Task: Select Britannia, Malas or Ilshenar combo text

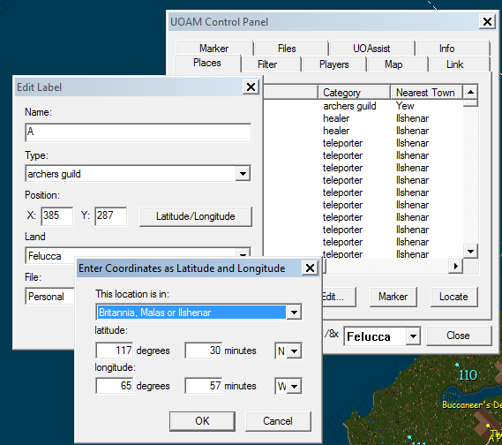Action: click(191, 312)
